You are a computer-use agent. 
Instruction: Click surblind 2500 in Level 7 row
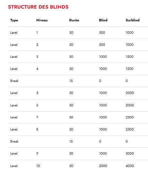[x=130, y=117]
